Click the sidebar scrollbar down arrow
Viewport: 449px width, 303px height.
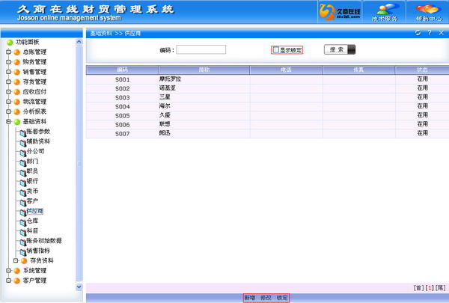tap(79, 287)
